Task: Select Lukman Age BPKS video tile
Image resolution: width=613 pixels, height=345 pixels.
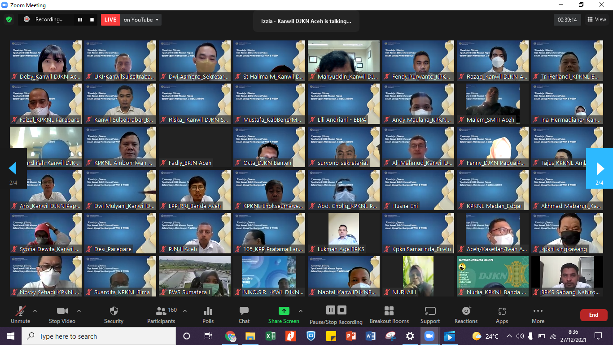Action: click(x=343, y=233)
